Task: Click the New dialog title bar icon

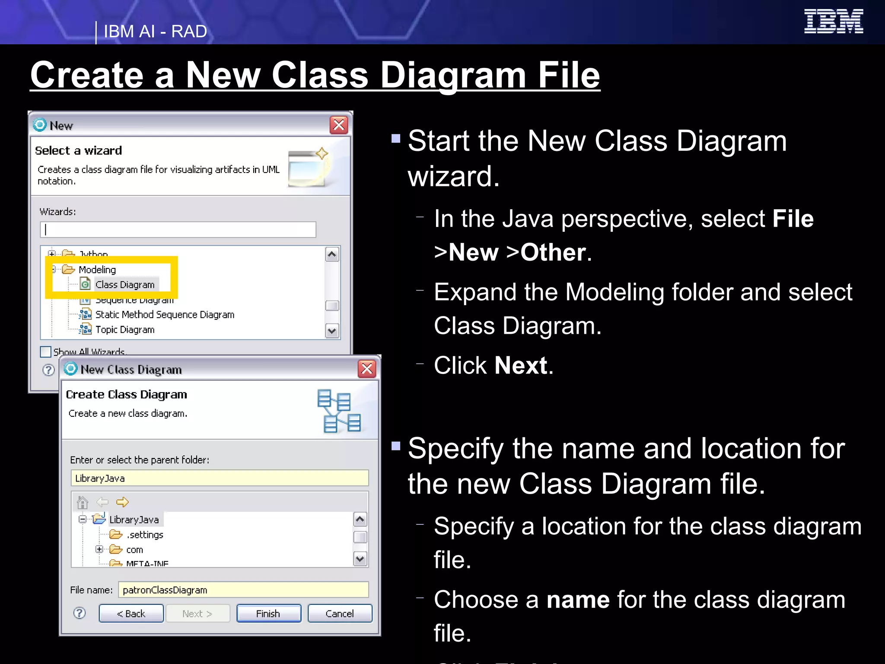Action: click(40, 125)
